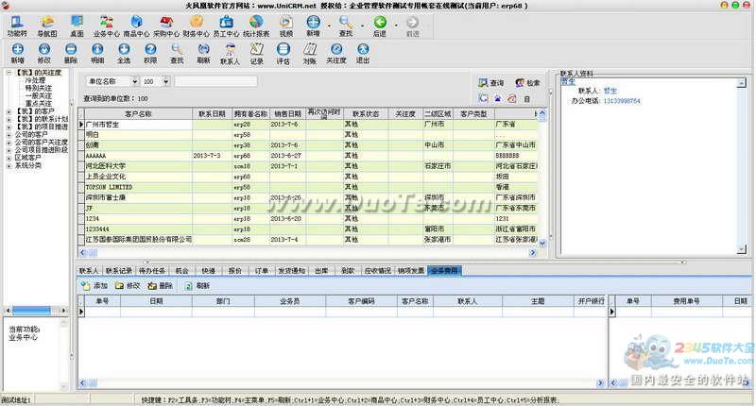
Task: Open 联系人 contacts toolbar icon
Action: (230, 54)
